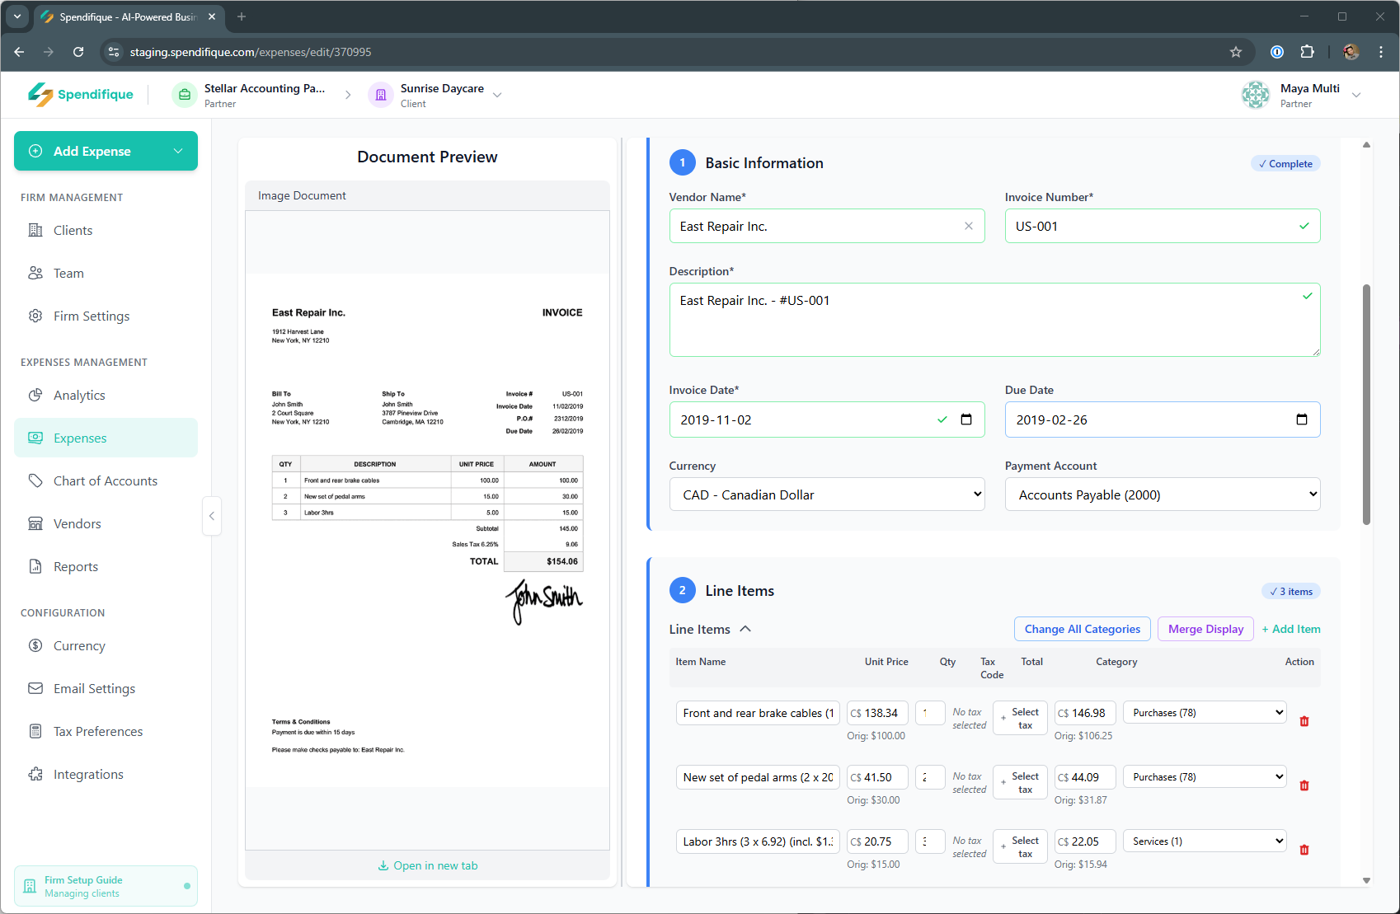The width and height of the screenshot is (1400, 914).
Task: Click the Invoice Number input field
Action: coord(1150,226)
